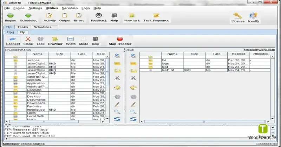The height and width of the screenshot is (147, 281).
Task: Open the Activity log icon
Action: (50, 17)
